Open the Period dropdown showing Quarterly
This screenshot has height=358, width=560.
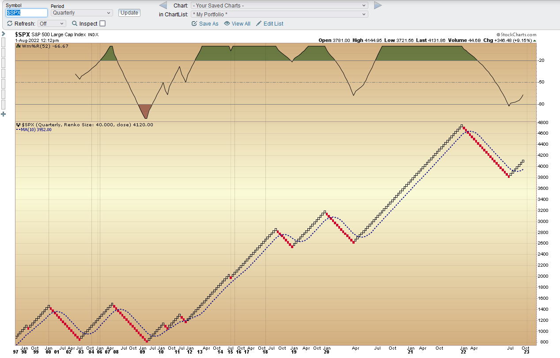(x=82, y=13)
